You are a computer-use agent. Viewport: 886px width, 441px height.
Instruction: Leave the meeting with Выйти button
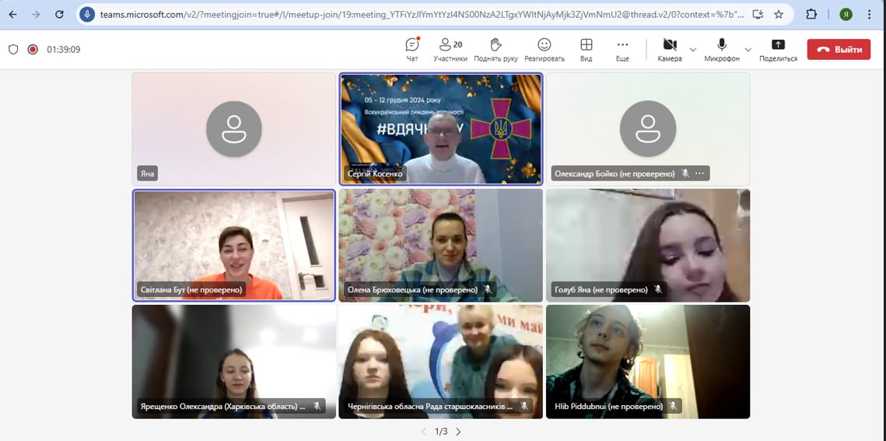pyautogui.click(x=839, y=49)
